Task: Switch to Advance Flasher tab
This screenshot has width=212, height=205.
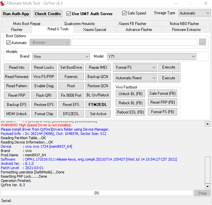Action: coord(139,30)
